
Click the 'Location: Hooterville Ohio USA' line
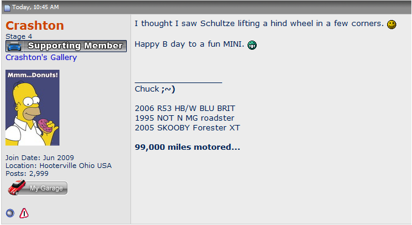[x=59, y=166]
